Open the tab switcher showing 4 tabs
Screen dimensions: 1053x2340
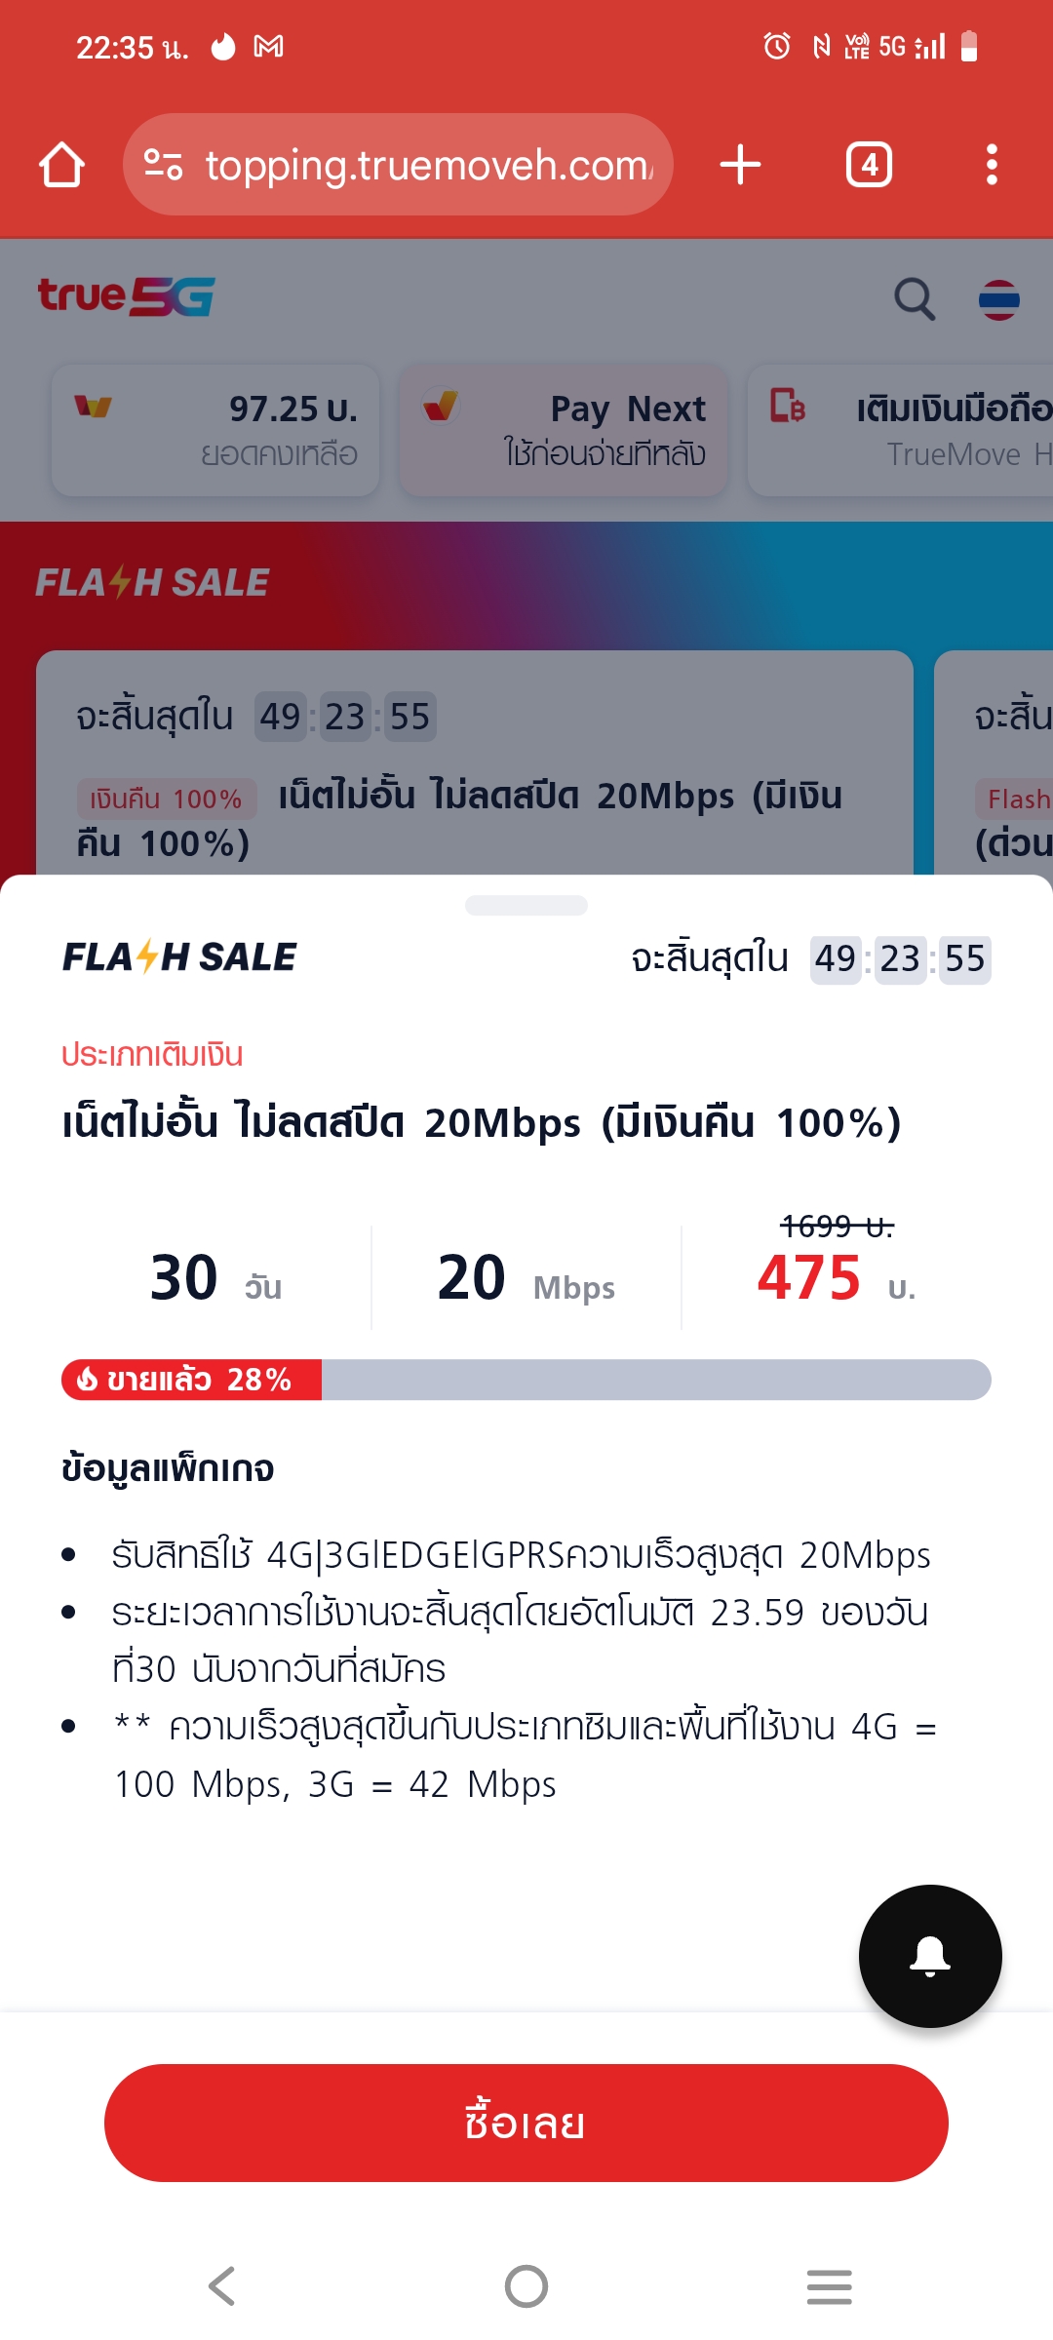869,164
